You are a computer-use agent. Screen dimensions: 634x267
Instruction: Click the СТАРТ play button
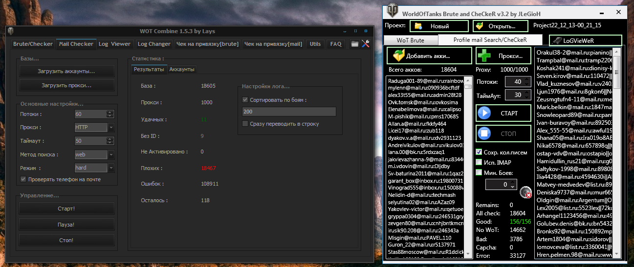coord(503,113)
